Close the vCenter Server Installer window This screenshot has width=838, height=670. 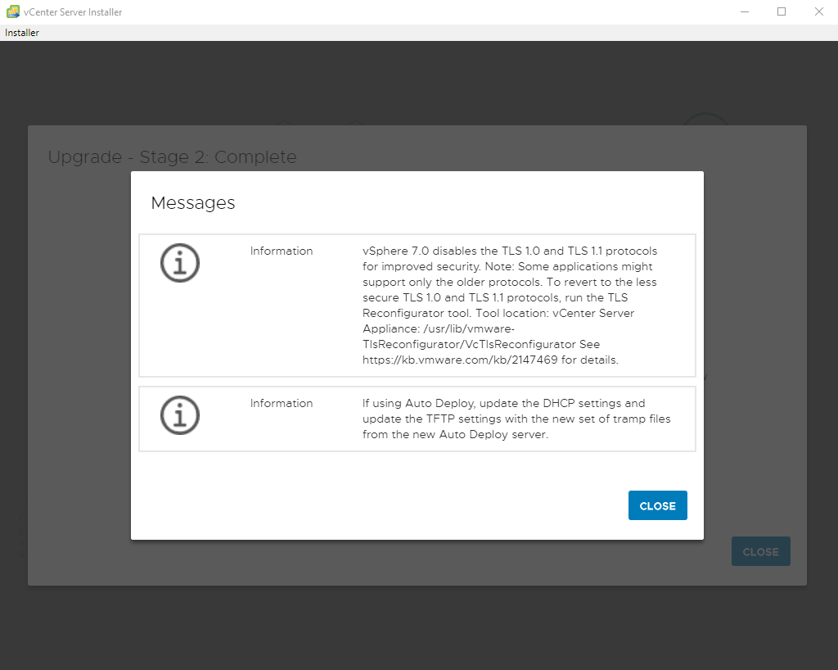point(818,11)
